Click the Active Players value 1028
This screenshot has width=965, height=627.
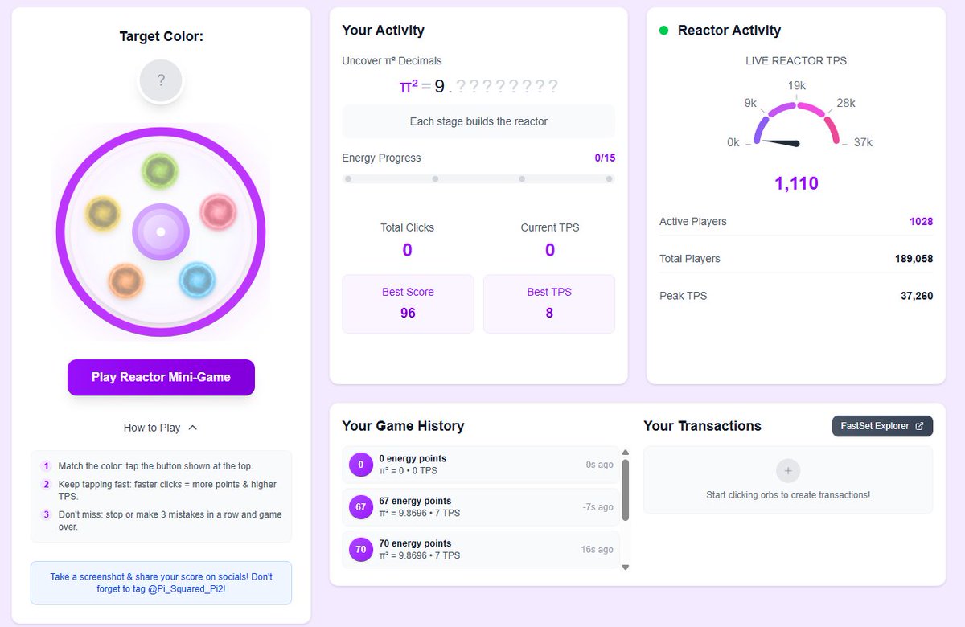[x=921, y=221]
